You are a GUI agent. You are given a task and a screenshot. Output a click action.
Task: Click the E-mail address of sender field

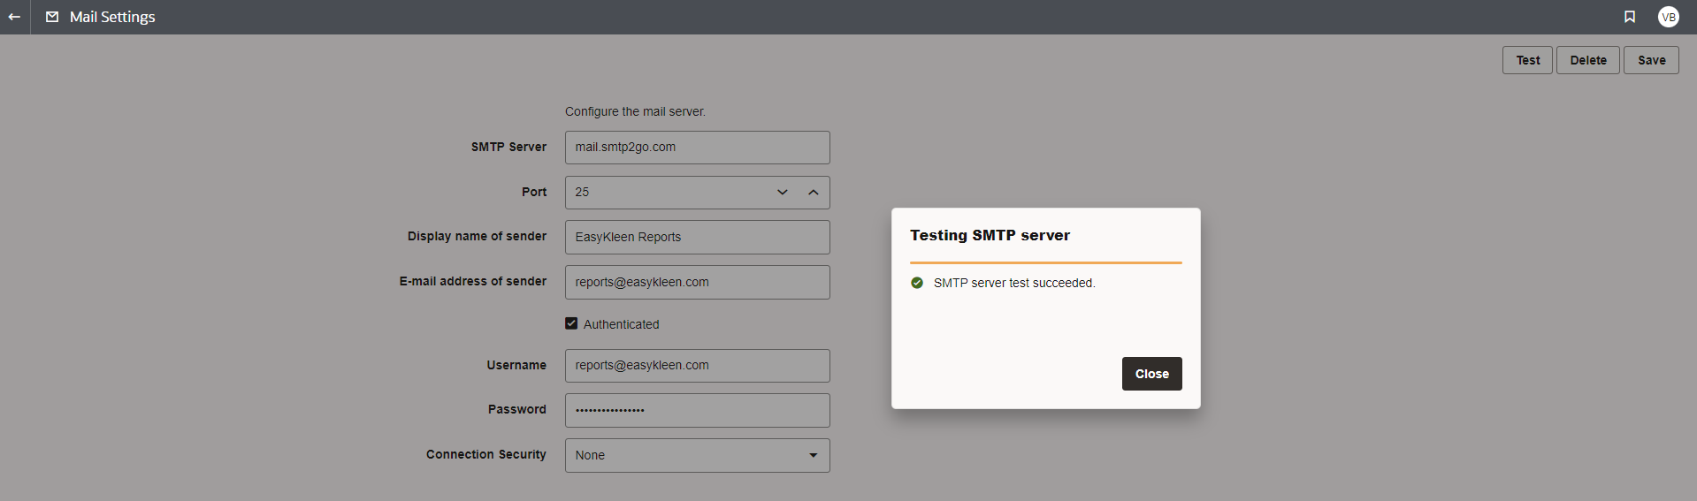(x=698, y=282)
